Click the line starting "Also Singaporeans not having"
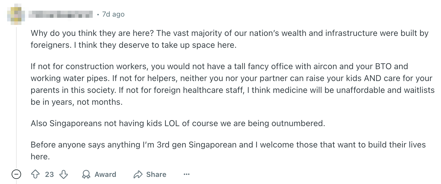The width and height of the screenshot is (441, 184). tap(178, 123)
